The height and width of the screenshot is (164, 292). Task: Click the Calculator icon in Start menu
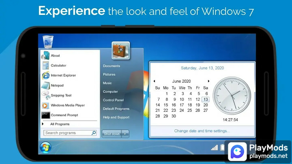tap(45, 66)
